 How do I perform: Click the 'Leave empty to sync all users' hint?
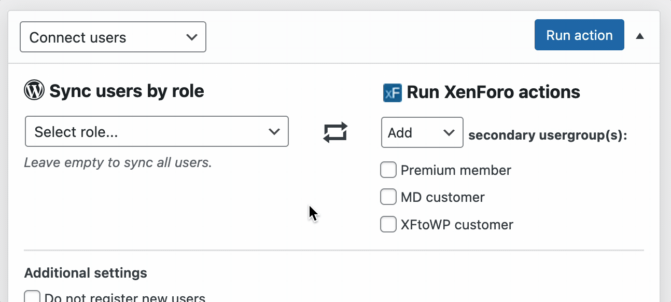pos(118,162)
